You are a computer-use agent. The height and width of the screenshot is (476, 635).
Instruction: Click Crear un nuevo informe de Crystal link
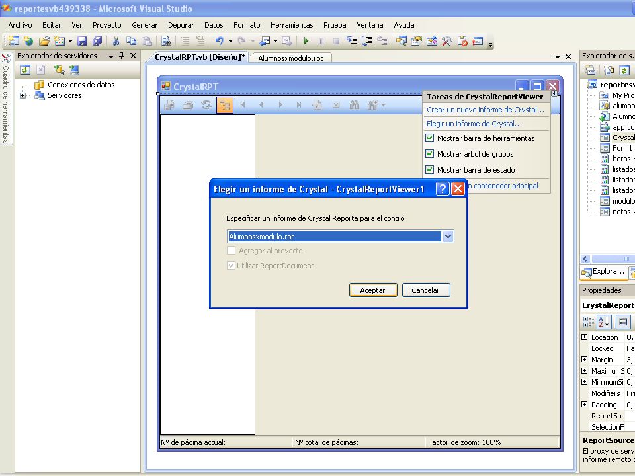click(x=485, y=110)
